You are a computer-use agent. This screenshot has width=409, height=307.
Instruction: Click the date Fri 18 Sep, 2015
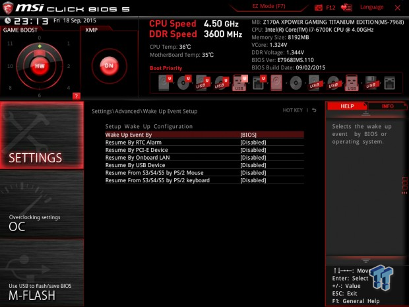tap(75, 20)
